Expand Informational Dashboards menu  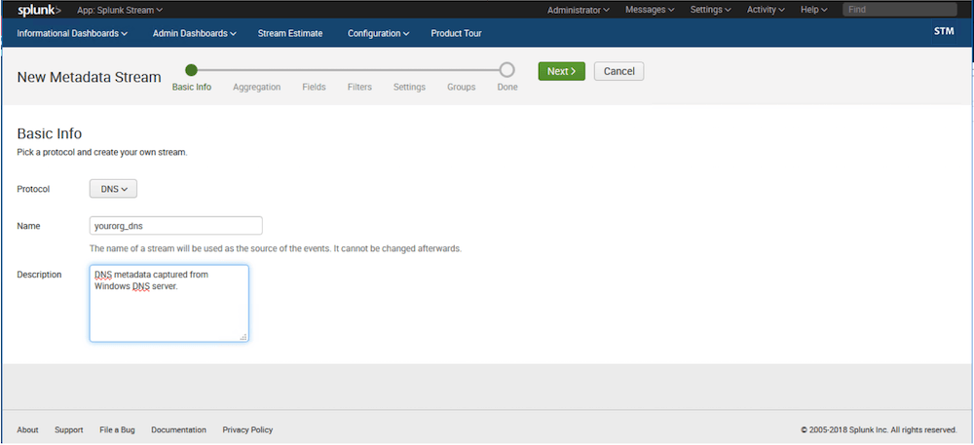pyautogui.click(x=72, y=33)
